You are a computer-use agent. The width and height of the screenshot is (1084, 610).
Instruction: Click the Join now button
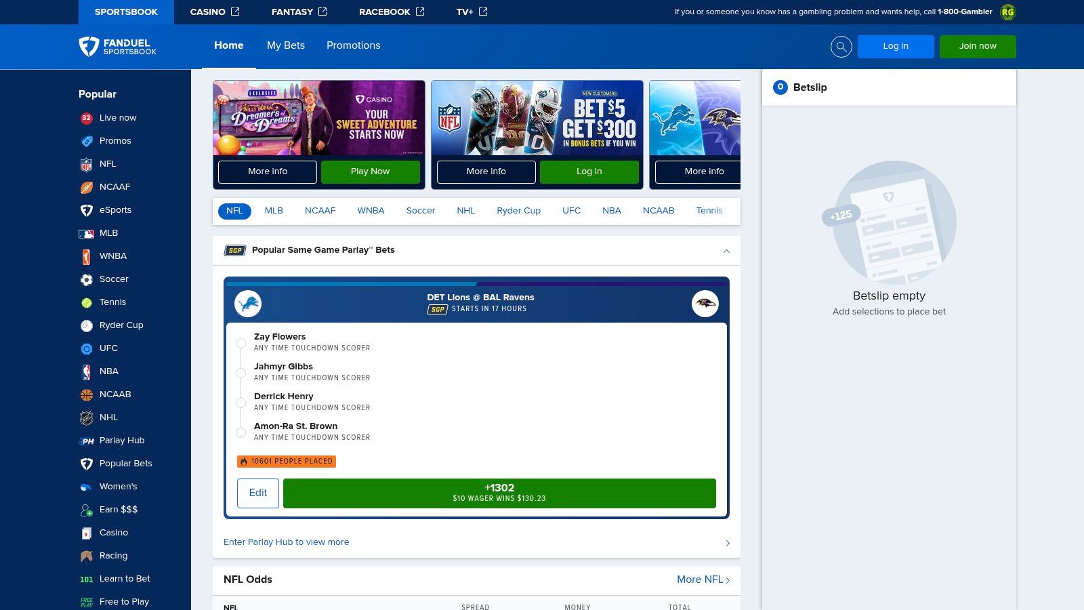tap(978, 47)
